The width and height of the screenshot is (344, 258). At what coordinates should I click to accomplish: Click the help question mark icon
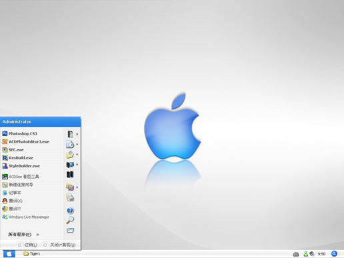click(70, 210)
